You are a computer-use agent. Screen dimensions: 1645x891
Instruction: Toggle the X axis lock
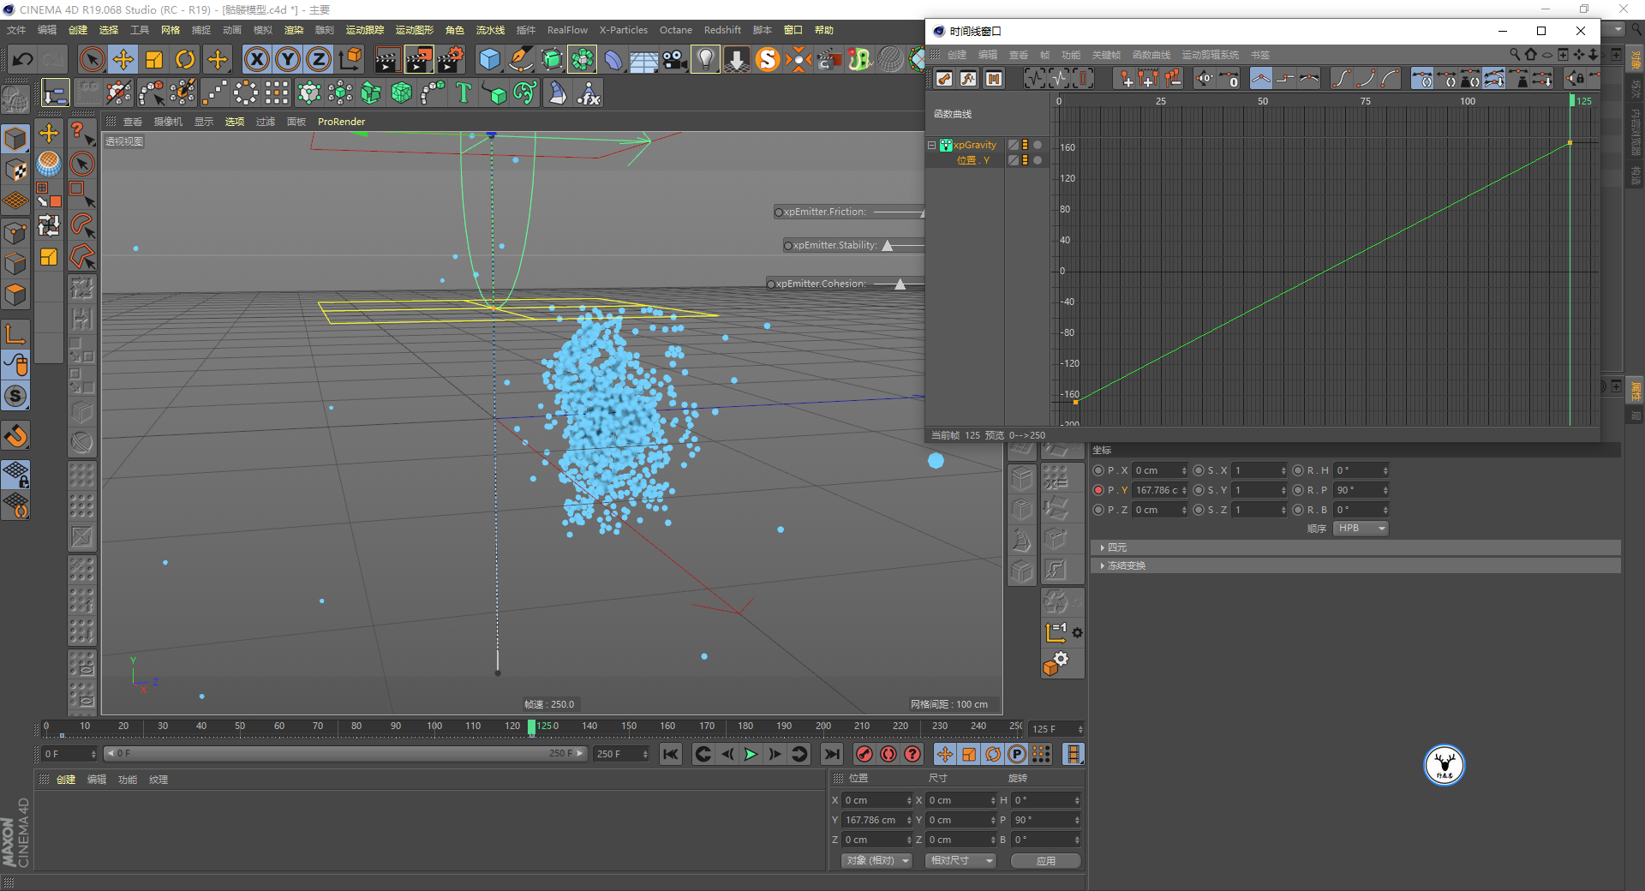pos(256,59)
